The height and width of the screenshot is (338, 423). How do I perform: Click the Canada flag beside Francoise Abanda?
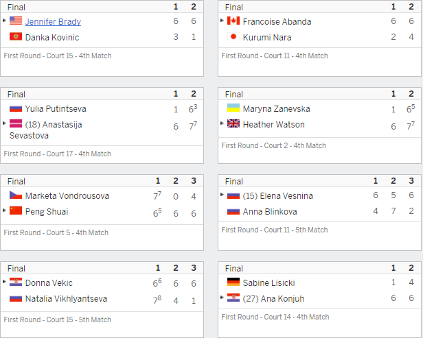[x=233, y=21]
